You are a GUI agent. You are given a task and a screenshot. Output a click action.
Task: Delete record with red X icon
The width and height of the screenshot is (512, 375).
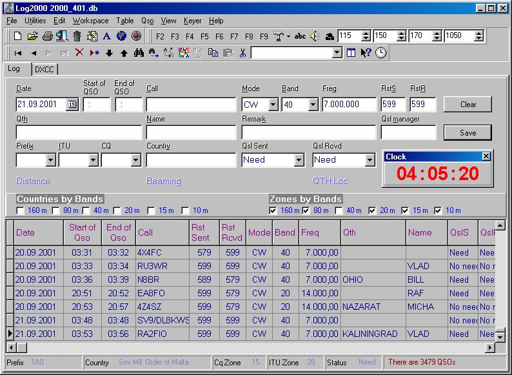[x=79, y=53]
